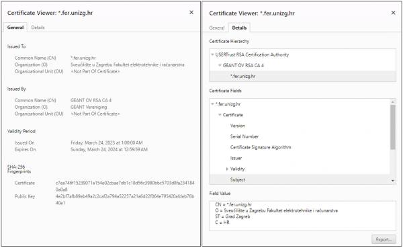403x248 pixels.
Task: Expand the Validity field arrow
Action: tap(227, 169)
